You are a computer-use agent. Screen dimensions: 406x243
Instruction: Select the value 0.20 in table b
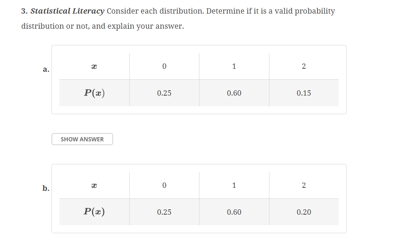(304, 212)
